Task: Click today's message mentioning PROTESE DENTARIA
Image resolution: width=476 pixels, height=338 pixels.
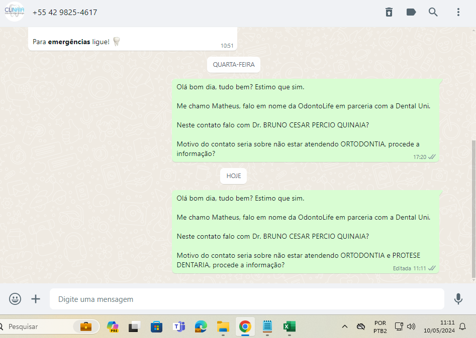Action: pos(306,232)
